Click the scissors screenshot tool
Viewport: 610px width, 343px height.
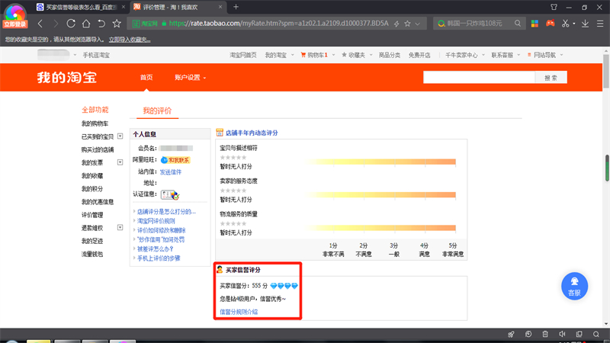[x=565, y=24]
